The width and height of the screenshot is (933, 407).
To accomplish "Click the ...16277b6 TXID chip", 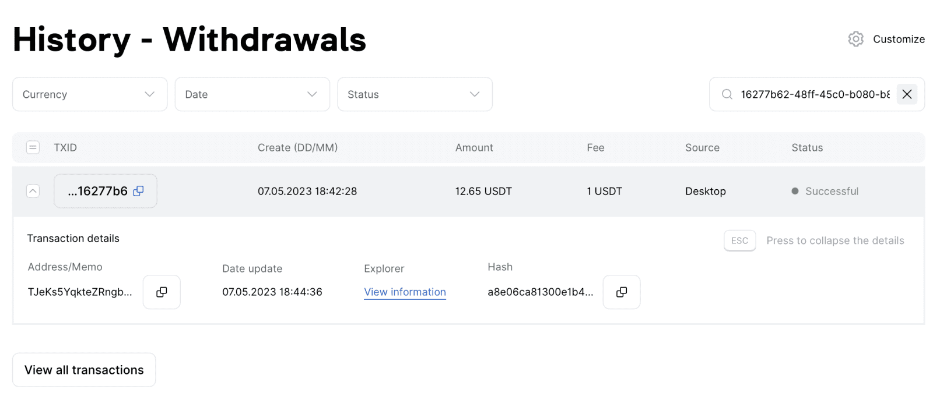I will click(x=97, y=191).
